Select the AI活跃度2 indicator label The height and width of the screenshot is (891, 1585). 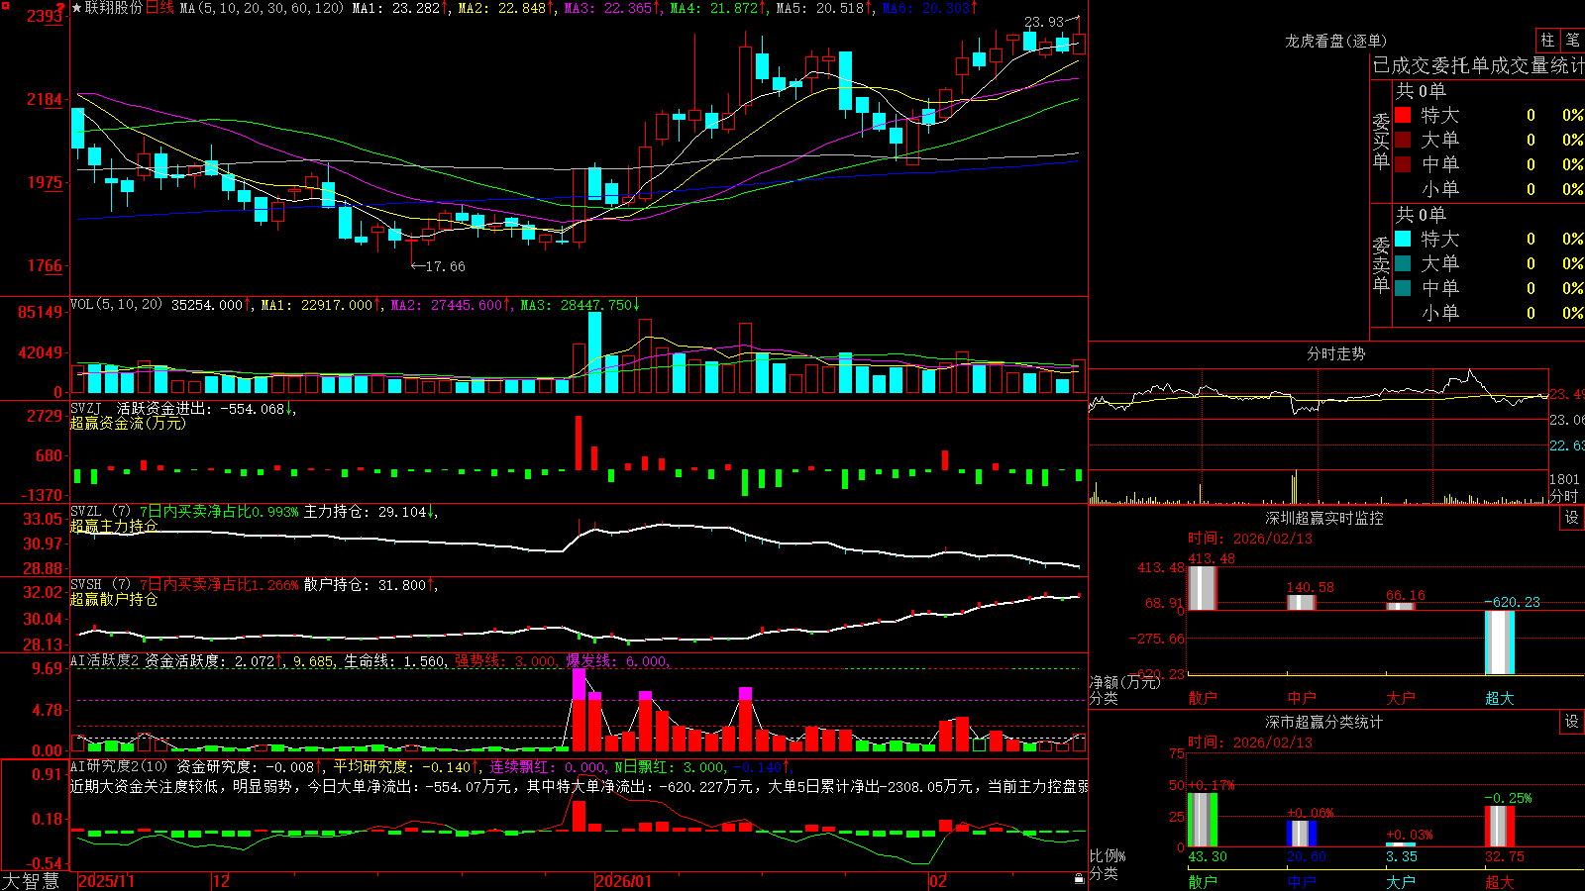[105, 660]
